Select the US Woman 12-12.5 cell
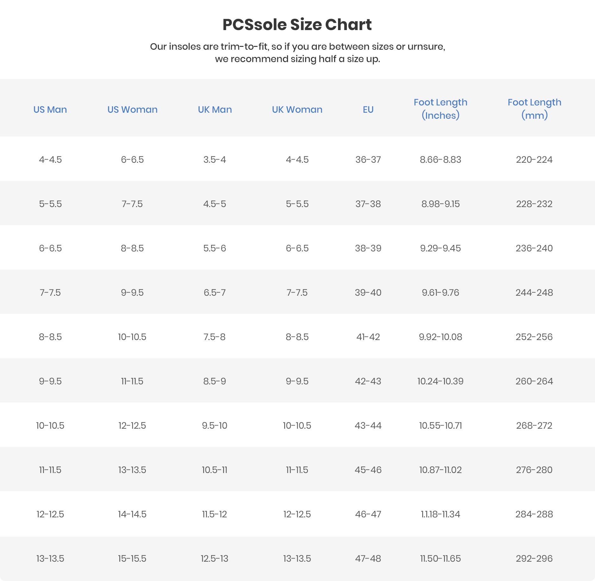 coord(132,426)
